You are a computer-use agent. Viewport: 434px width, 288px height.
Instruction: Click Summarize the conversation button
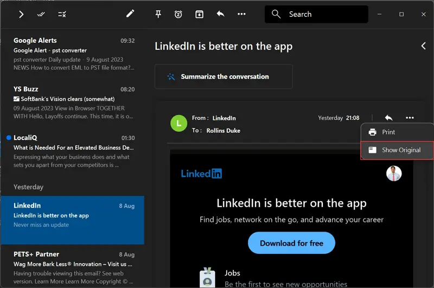pos(224,76)
